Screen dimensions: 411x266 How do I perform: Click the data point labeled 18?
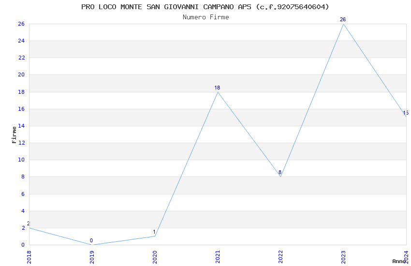218,92
